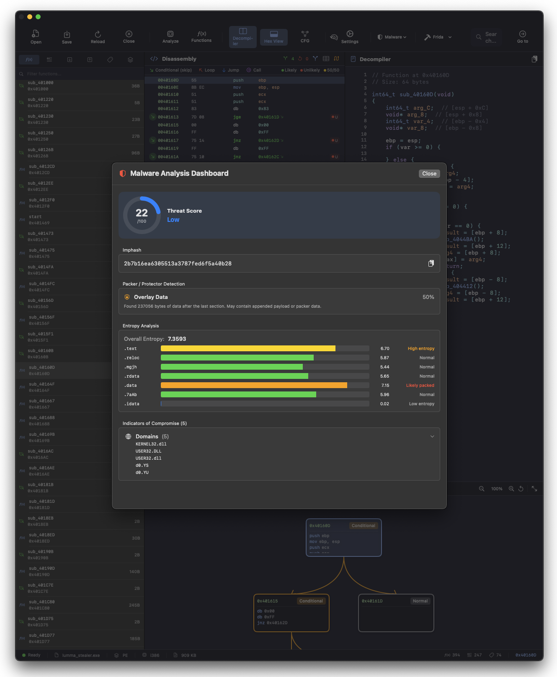Screen dimensions: 557x677
Task: Select the tag sidebar tab
Action: 110,59
